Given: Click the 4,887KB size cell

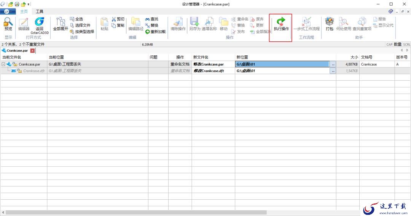Looking at the screenshot, I should coord(347,64).
